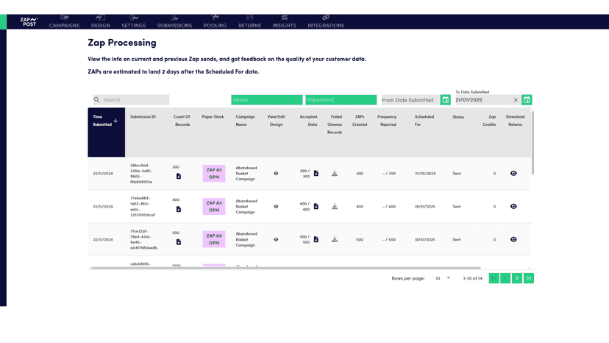Download the records file for the 500-count row

179,242
